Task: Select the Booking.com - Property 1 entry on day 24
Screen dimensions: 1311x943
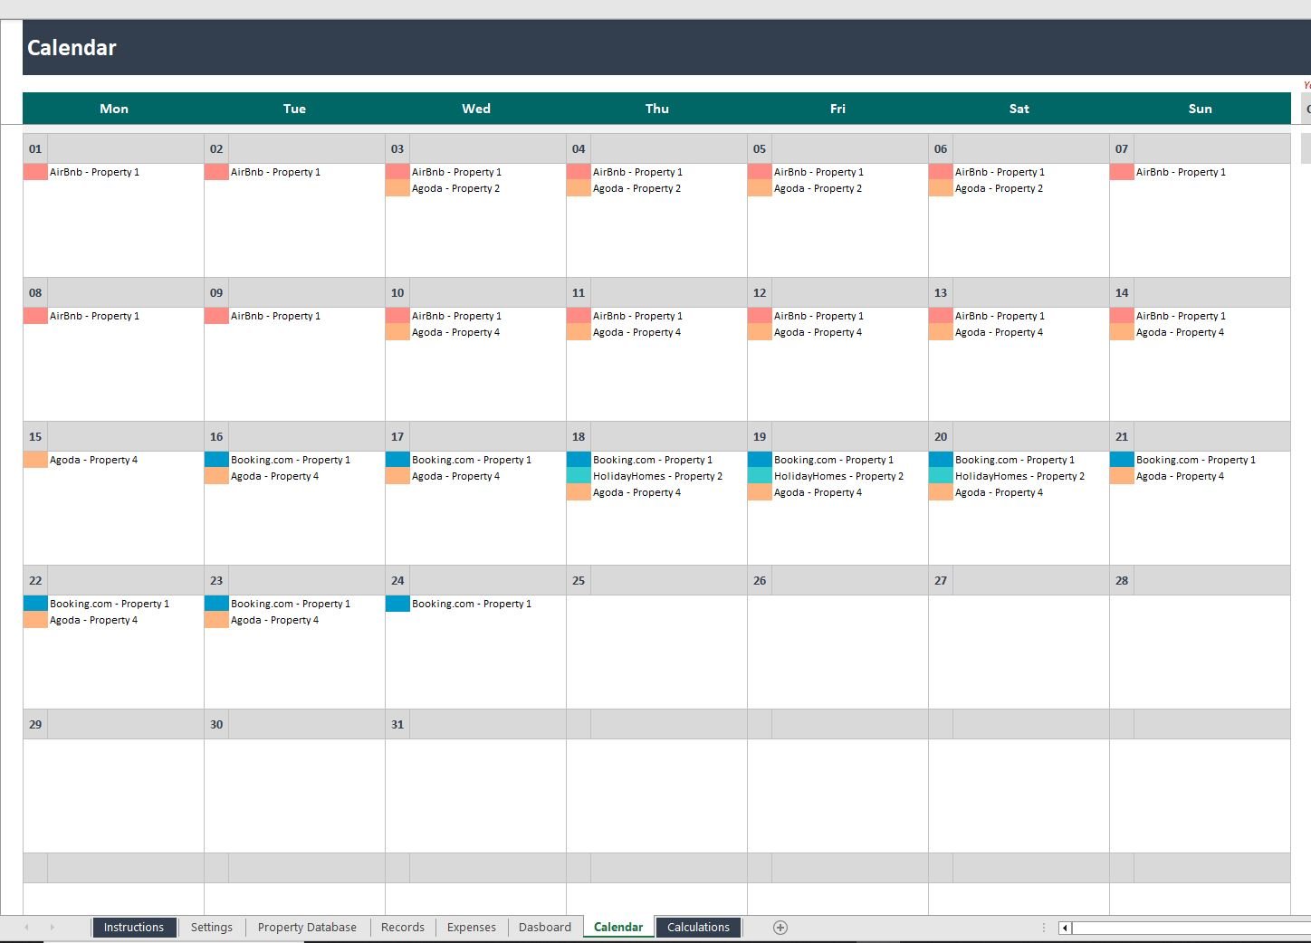Action: (472, 604)
